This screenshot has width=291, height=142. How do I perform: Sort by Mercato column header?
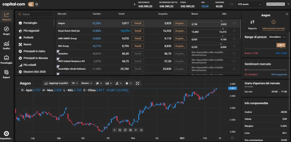coord(62,14)
